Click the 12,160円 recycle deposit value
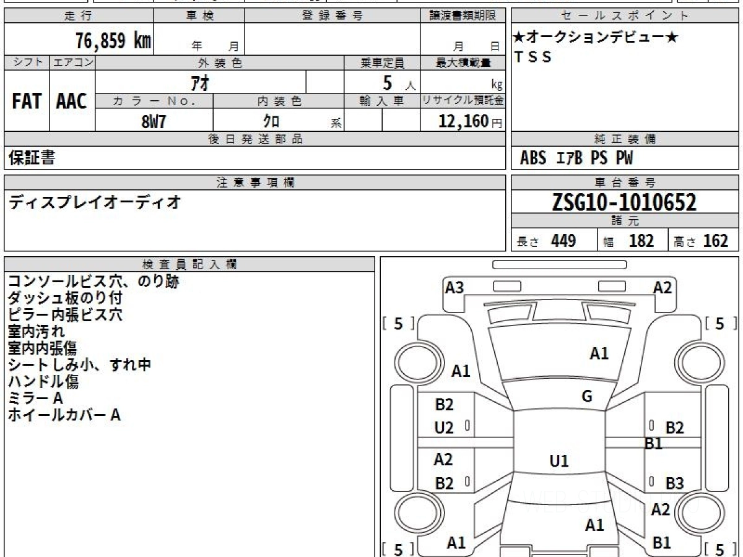Viewport: 743px width, 557px height. pyautogui.click(x=470, y=121)
